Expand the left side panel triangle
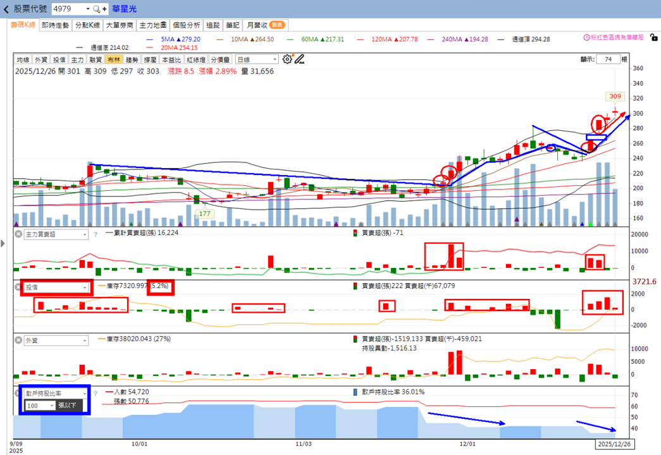 tap(3, 243)
